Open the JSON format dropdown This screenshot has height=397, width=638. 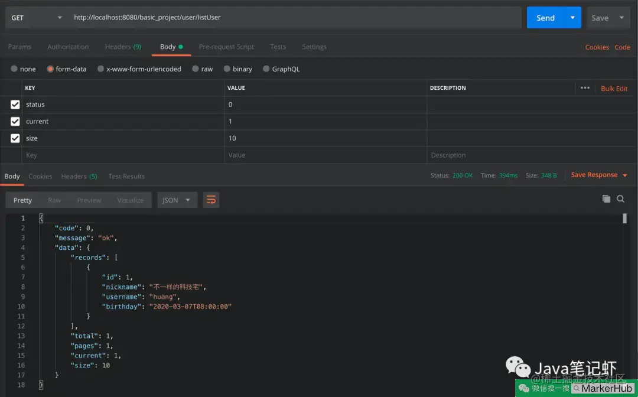(177, 200)
